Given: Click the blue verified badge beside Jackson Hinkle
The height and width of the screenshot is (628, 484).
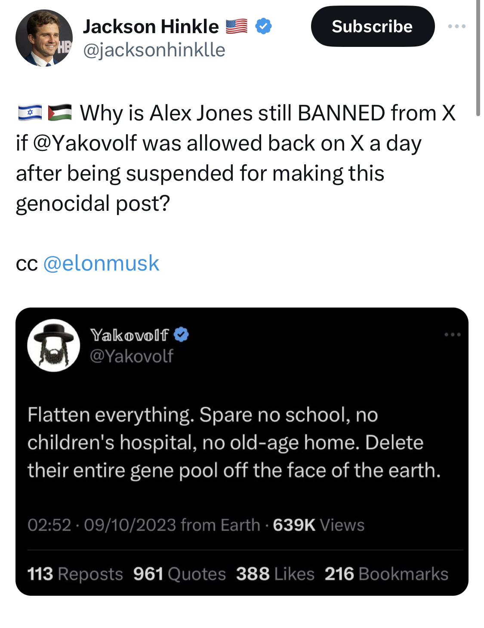Looking at the screenshot, I should click(x=263, y=26).
